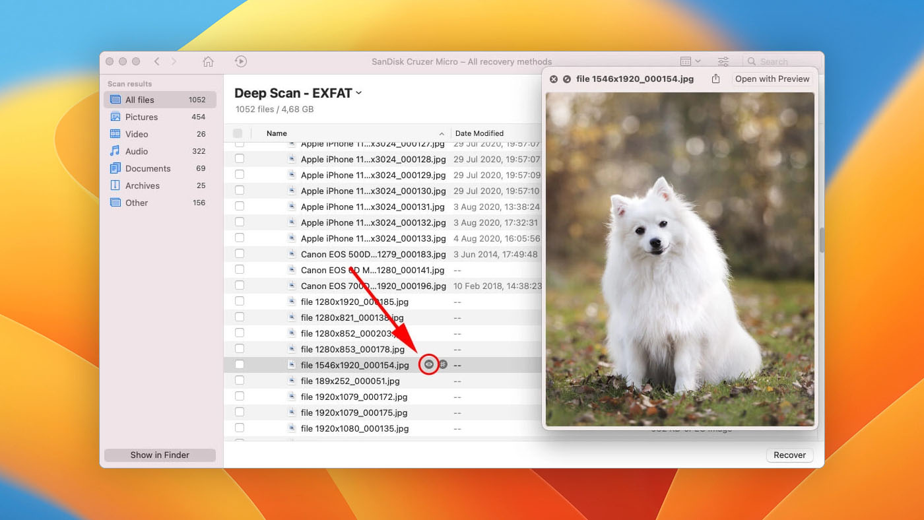924x520 pixels.
Task: Open the view mode dropdown in toolbar
Action: point(690,61)
